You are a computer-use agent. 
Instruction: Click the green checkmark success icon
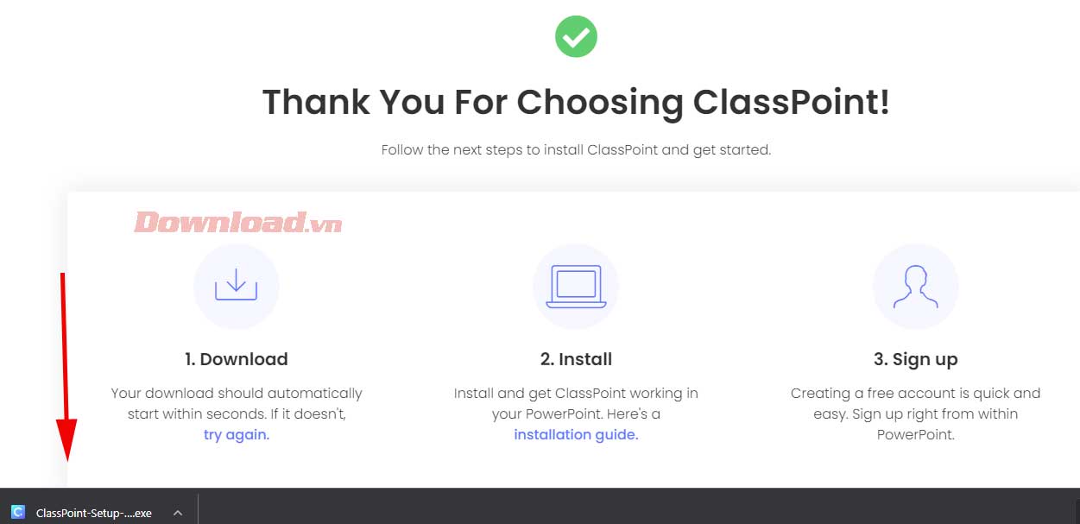point(576,36)
